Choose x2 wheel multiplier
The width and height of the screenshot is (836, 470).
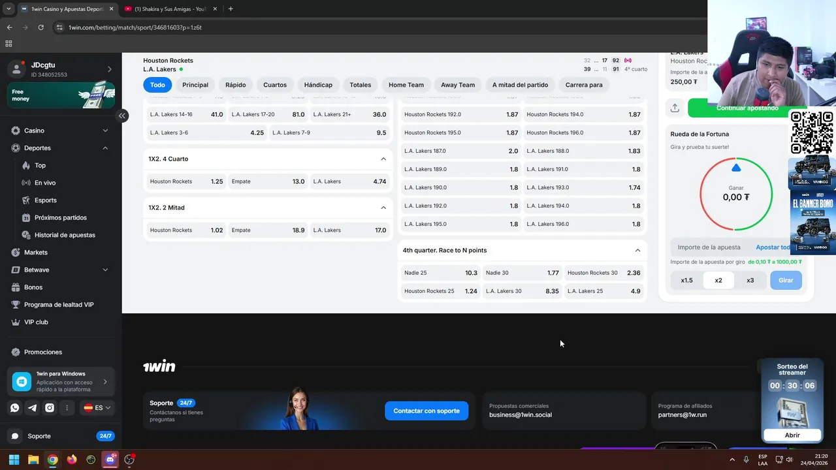click(x=718, y=280)
